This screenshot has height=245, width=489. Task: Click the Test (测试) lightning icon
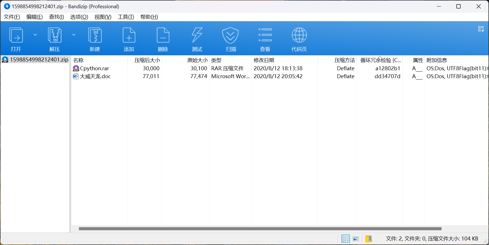pyautogui.click(x=197, y=35)
